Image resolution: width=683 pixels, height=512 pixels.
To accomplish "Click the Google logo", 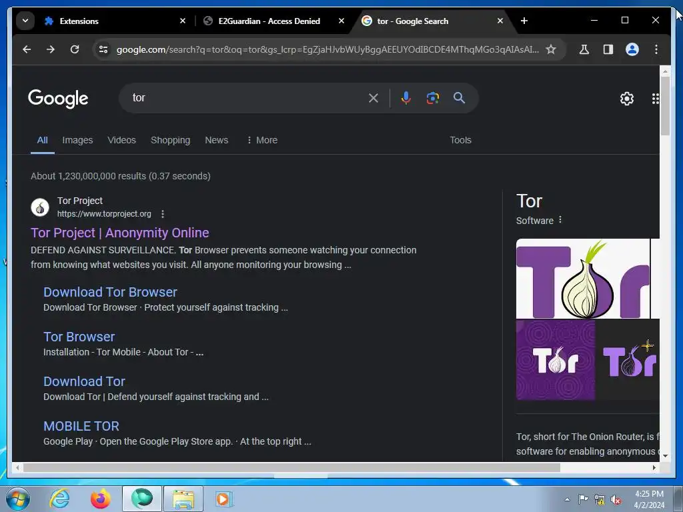I will coord(58,99).
